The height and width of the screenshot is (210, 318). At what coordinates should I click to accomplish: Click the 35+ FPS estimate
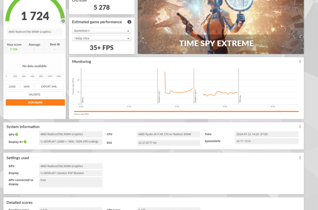(x=102, y=48)
